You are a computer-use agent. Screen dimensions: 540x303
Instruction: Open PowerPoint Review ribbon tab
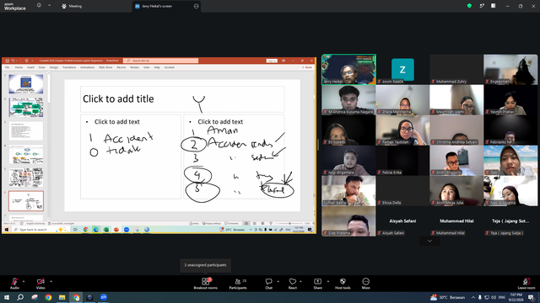[x=135, y=67]
